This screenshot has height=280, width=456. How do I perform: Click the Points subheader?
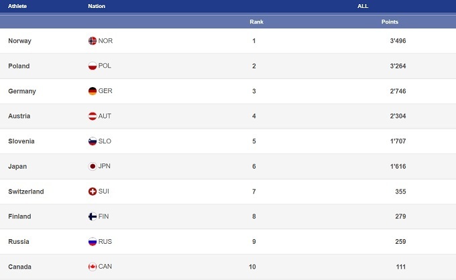click(x=390, y=21)
